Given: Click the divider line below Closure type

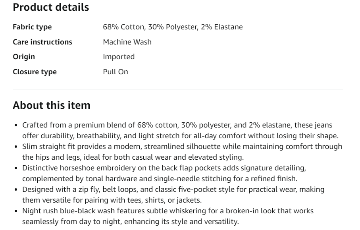Looking at the screenshot, I should click(178, 89).
